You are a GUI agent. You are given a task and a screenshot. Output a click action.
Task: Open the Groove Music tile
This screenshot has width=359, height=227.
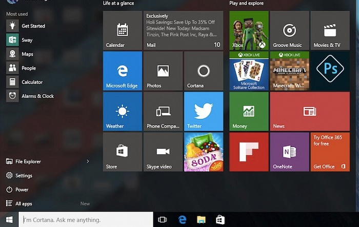point(289,30)
